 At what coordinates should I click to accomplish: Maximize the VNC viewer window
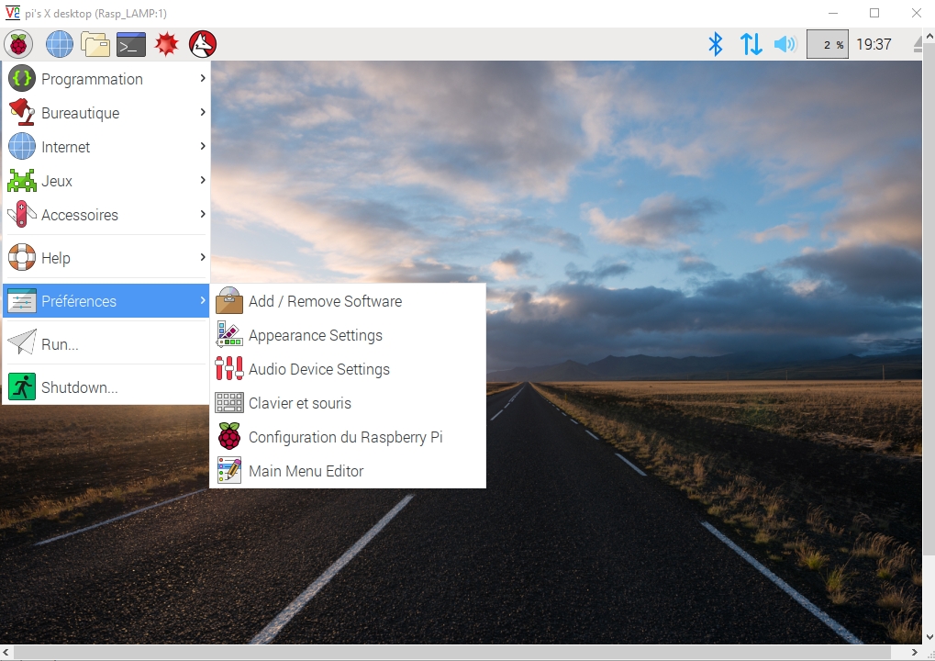[x=874, y=13]
